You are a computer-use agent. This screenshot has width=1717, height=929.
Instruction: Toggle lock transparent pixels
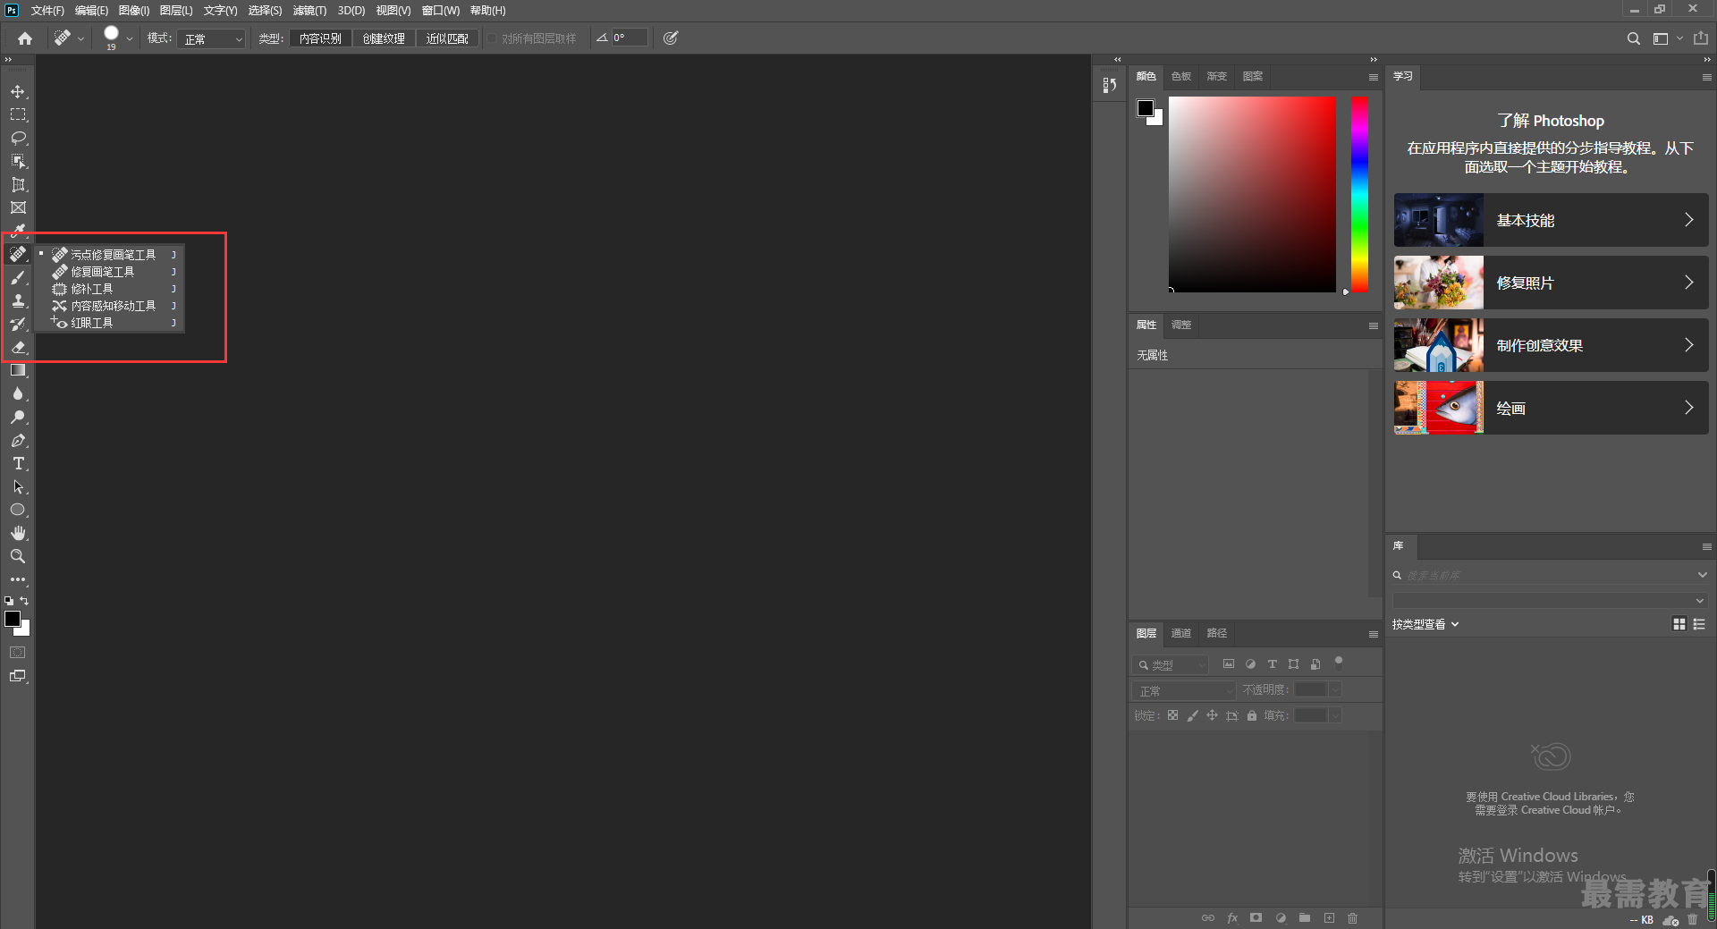1172,715
